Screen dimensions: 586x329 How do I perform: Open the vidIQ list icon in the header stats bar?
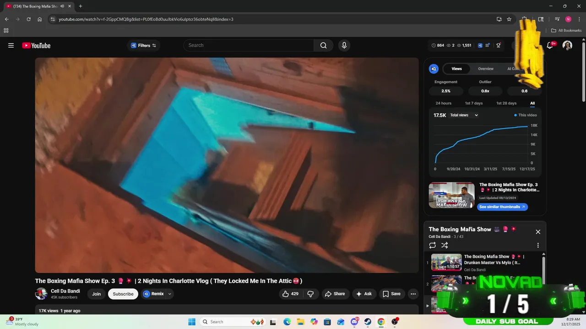(488, 45)
